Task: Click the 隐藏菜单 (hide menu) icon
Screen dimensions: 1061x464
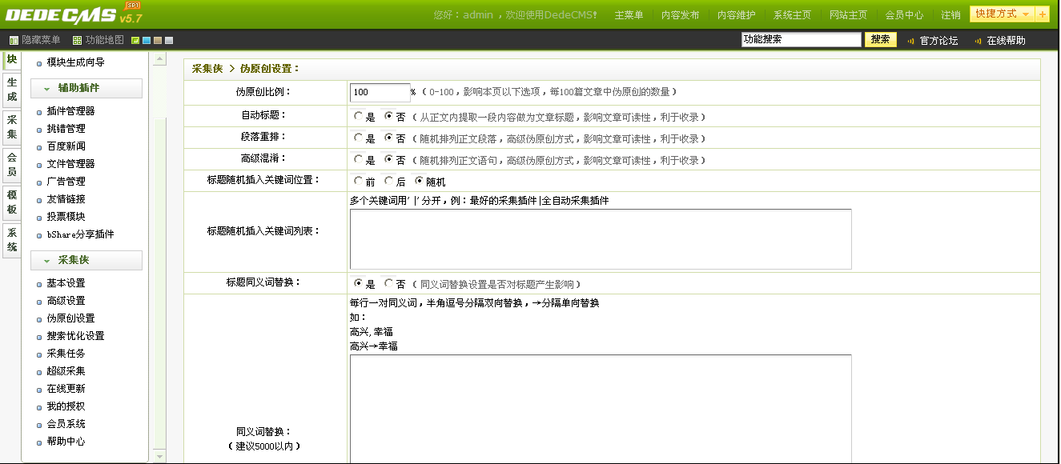Action: (14, 40)
